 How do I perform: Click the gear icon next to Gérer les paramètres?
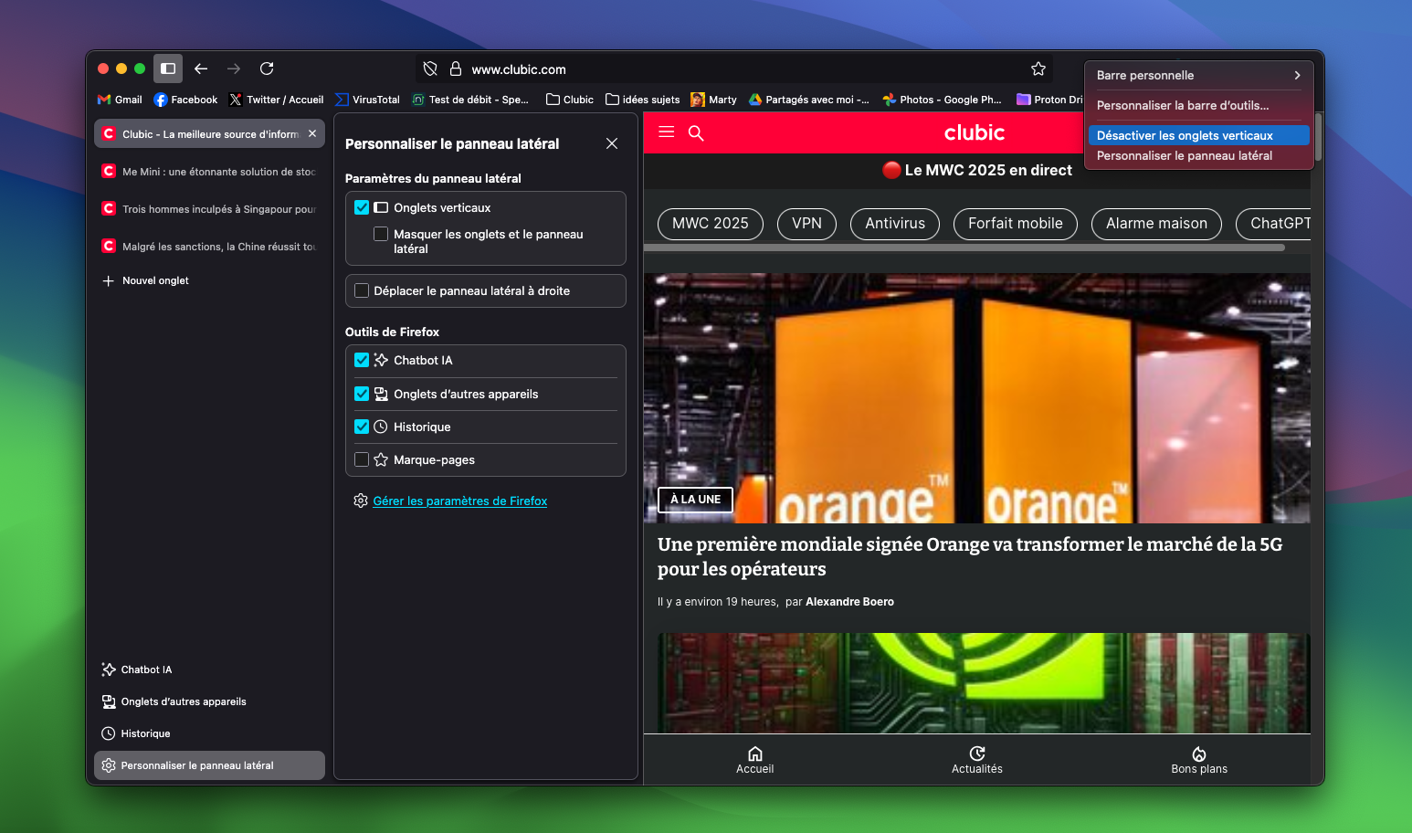coord(360,501)
